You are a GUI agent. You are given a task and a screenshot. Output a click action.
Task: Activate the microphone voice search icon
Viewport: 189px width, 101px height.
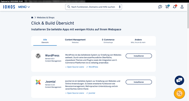pyautogui.click(x=120, y=7)
